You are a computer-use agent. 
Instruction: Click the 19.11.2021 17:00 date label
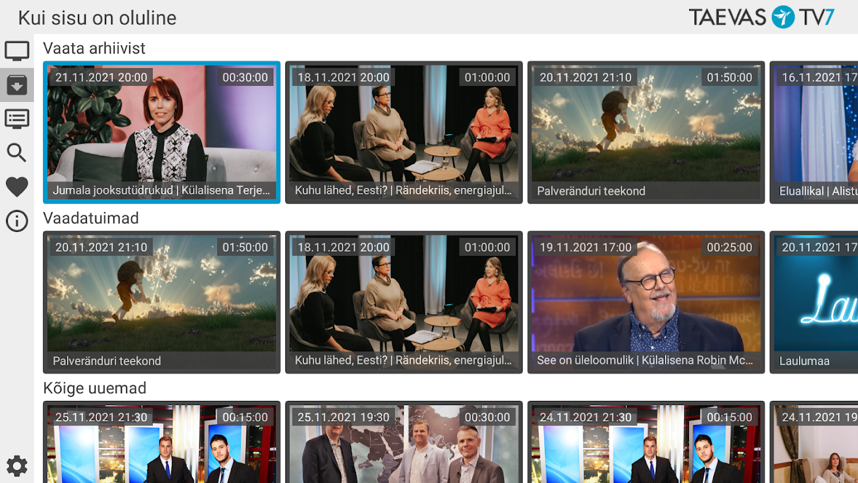point(586,248)
